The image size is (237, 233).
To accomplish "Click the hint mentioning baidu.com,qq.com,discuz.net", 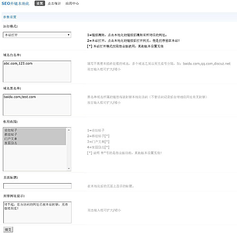I will click(159, 64).
